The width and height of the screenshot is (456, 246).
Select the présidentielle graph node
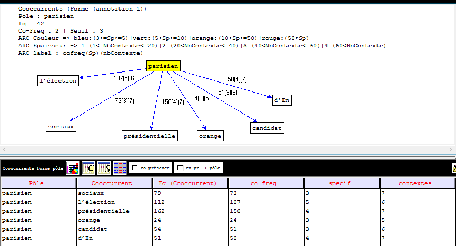point(150,136)
